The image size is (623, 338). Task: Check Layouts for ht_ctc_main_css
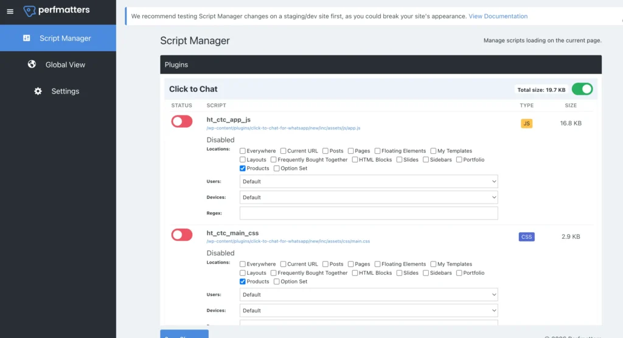[x=242, y=273]
